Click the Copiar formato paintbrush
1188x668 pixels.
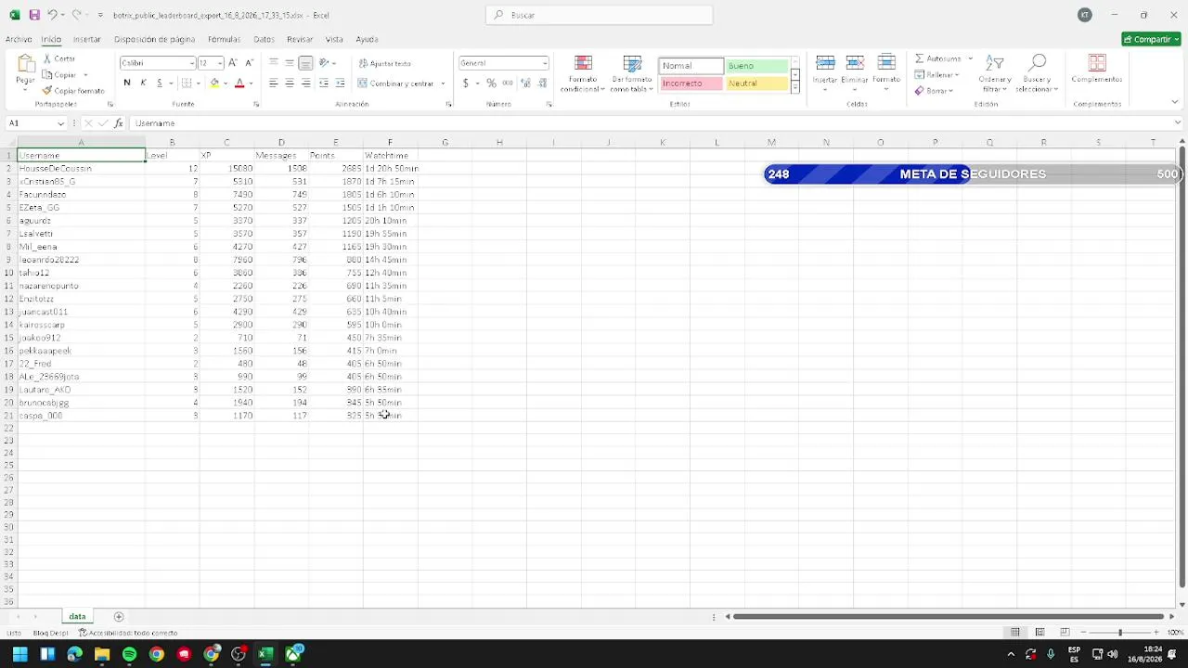[47, 91]
